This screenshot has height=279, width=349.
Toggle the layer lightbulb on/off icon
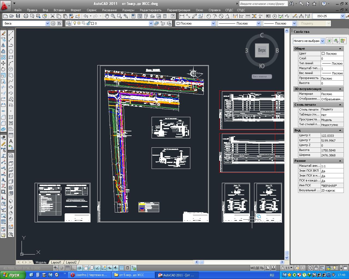[74, 23]
